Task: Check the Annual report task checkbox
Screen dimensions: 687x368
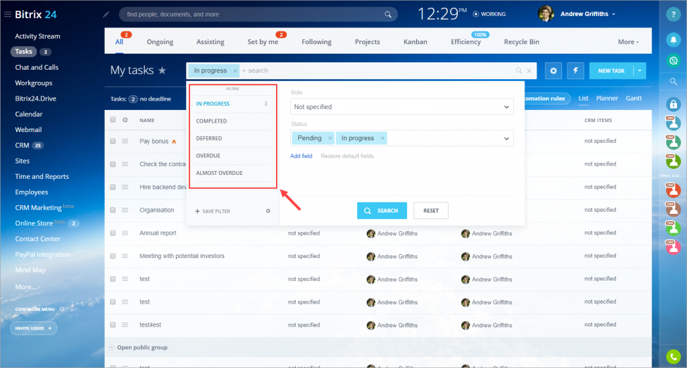Action: point(113,233)
